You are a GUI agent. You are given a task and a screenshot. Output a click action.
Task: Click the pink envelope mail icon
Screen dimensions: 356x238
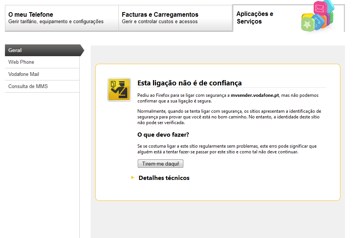tap(319, 7)
